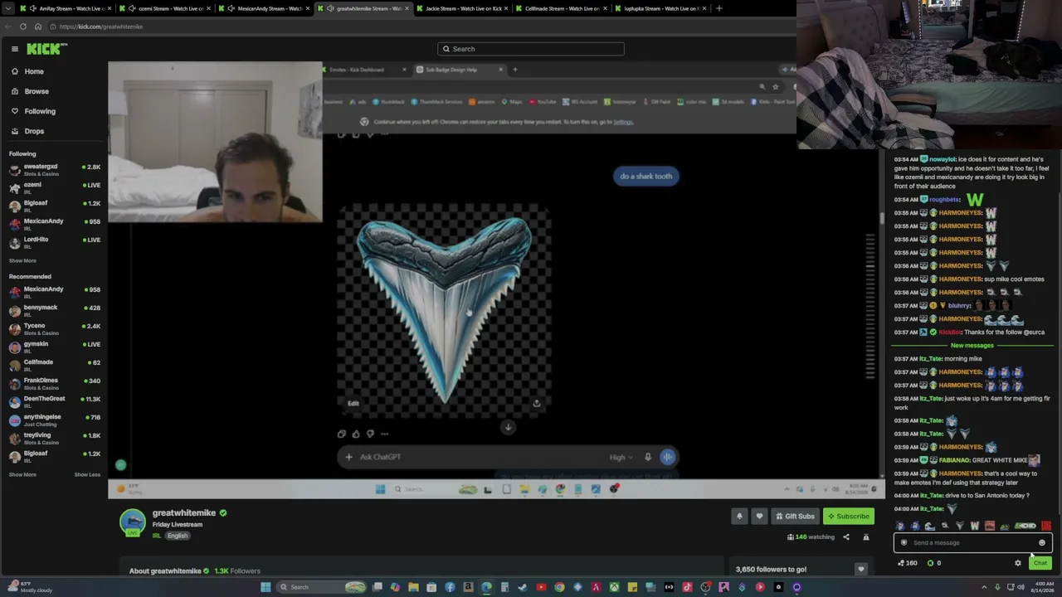The image size is (1062, 597).
Task: Click the Windows taskbar search box
Action: pos(322,588)
